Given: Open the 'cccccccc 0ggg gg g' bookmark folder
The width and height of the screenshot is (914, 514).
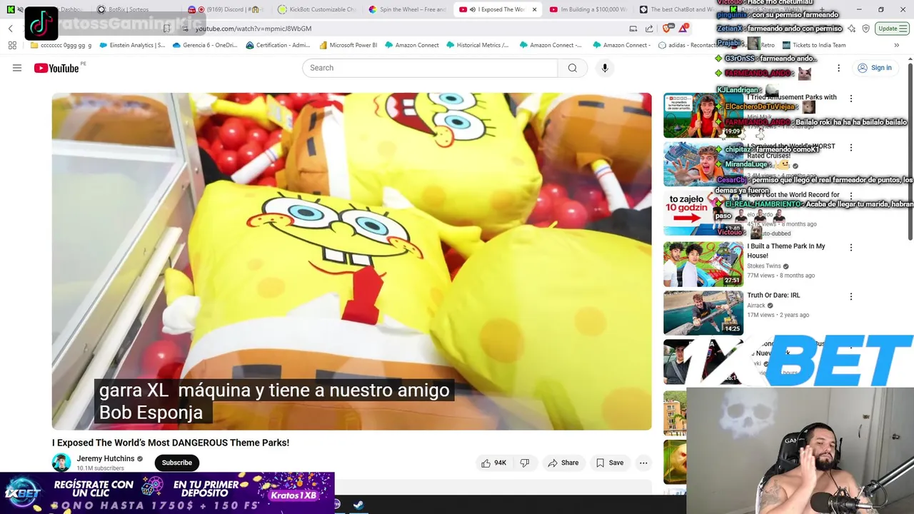Looking at the screenshot, I should click(61, 45).
